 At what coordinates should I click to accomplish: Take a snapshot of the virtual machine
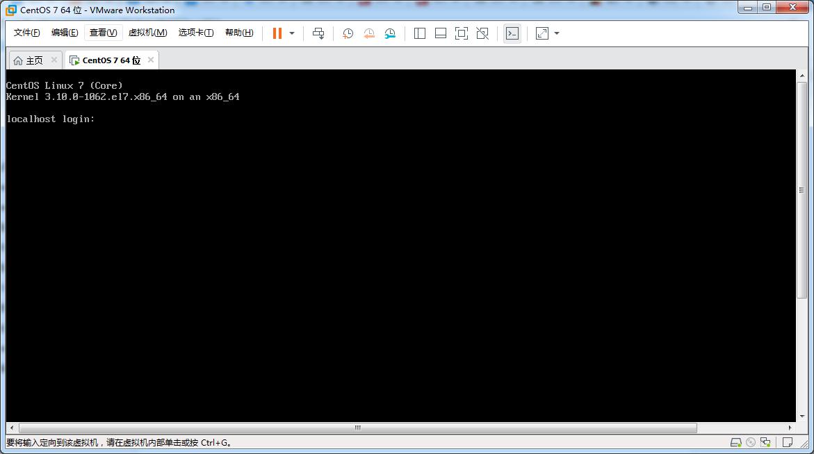click(x=348, y=33)
